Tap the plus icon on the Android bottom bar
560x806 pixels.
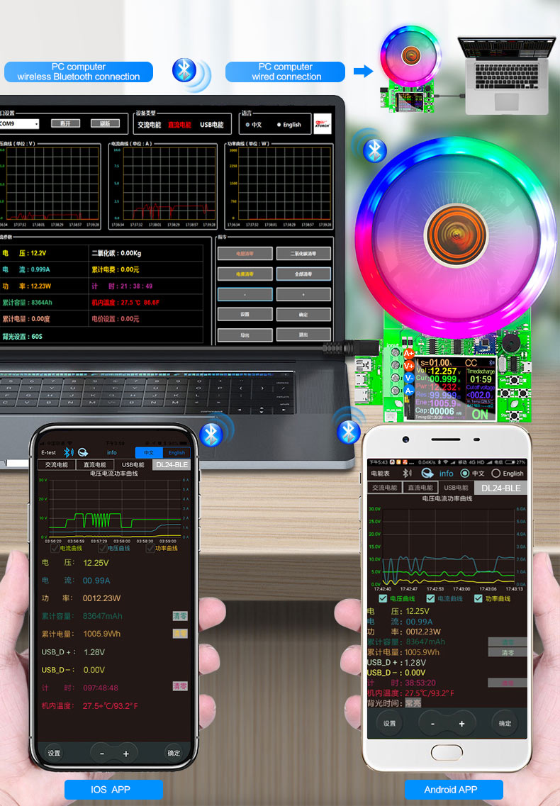(461, 723)
